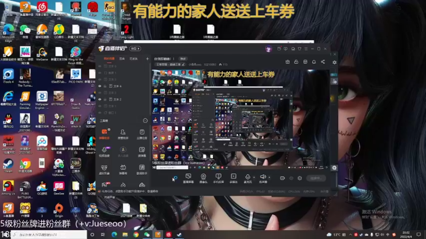This screenshot has width=426, height=239.
Task: Switch to the second scene tab
Action: (x=122, y=58)
